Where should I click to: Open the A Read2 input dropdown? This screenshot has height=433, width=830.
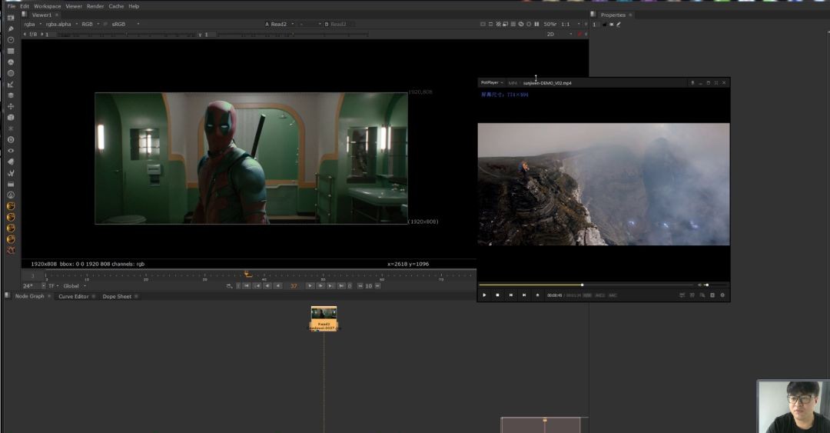[x=279, y=24]
